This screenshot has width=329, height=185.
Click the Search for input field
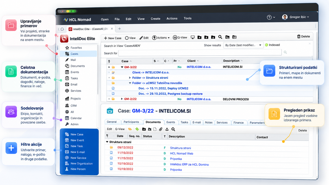point(200,53)
